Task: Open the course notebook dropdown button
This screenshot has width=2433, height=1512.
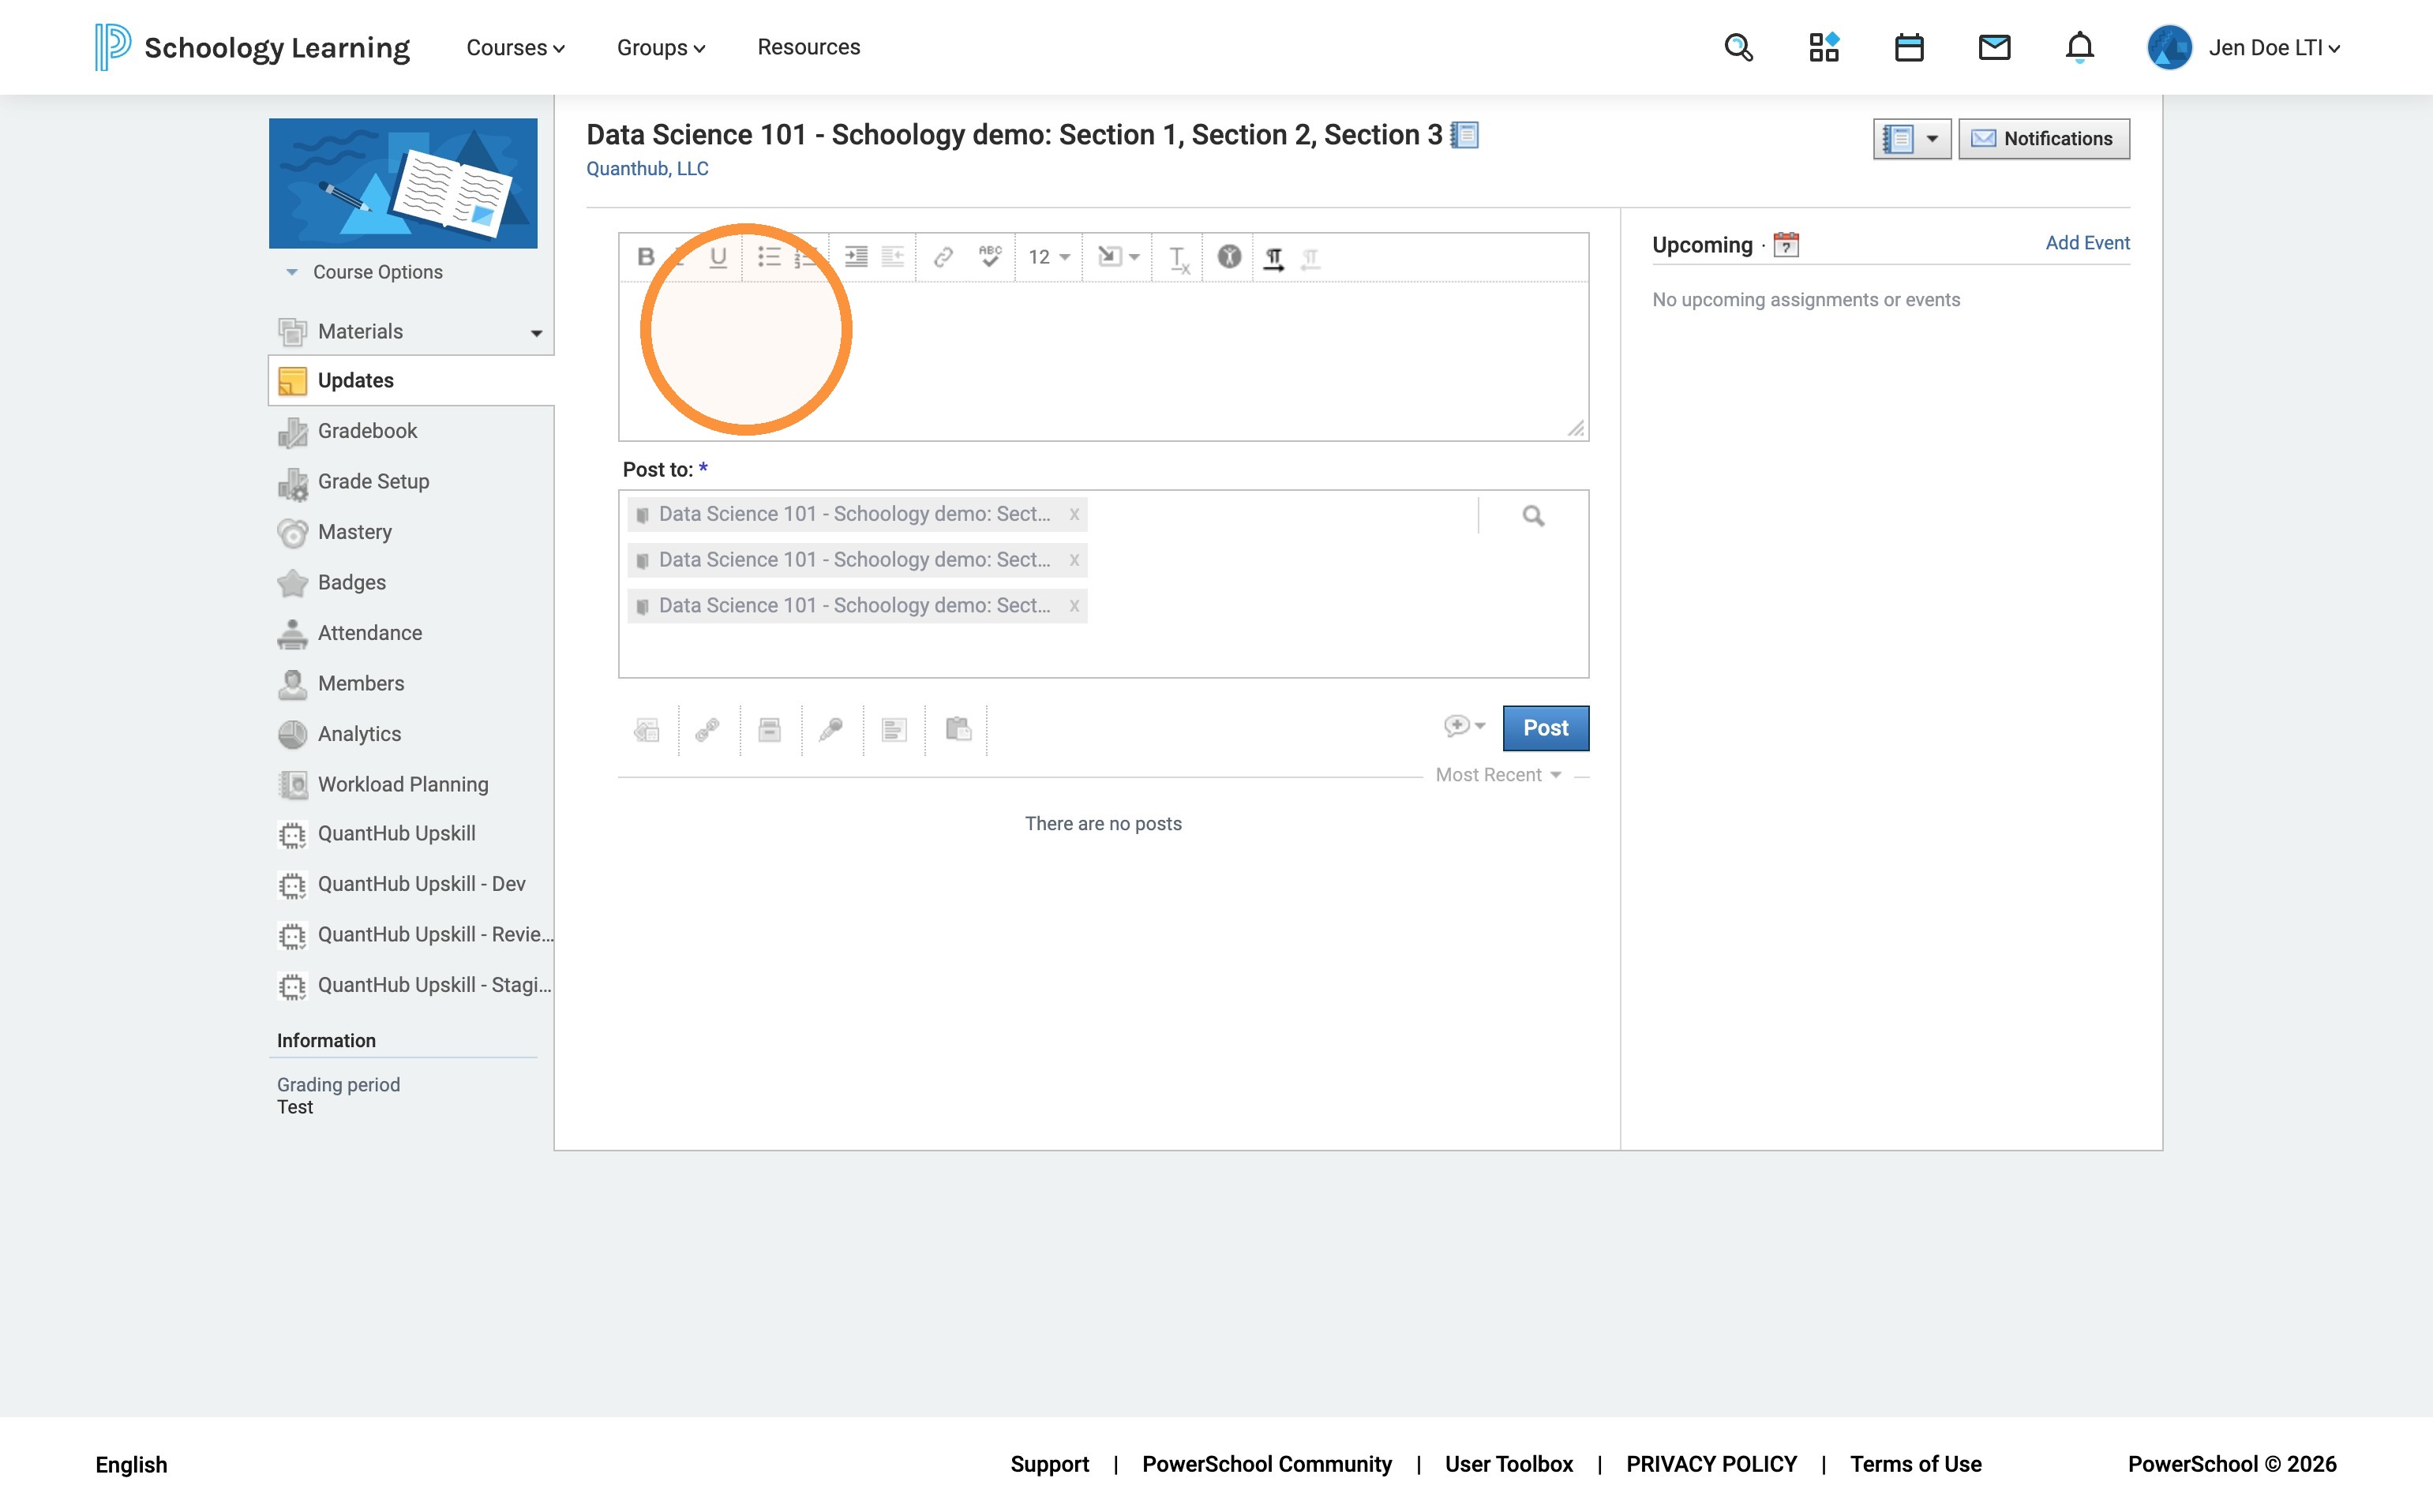Action: 1912,139
